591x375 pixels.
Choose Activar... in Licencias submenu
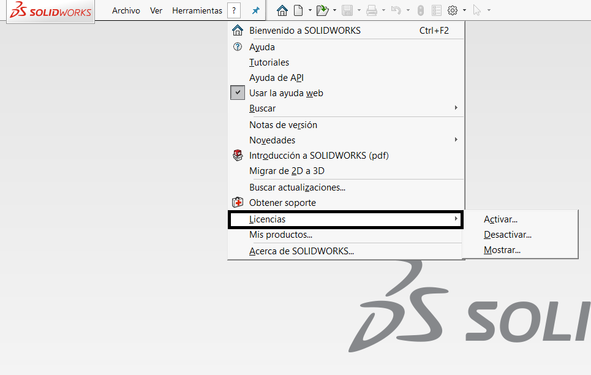(x=520, y=219)
